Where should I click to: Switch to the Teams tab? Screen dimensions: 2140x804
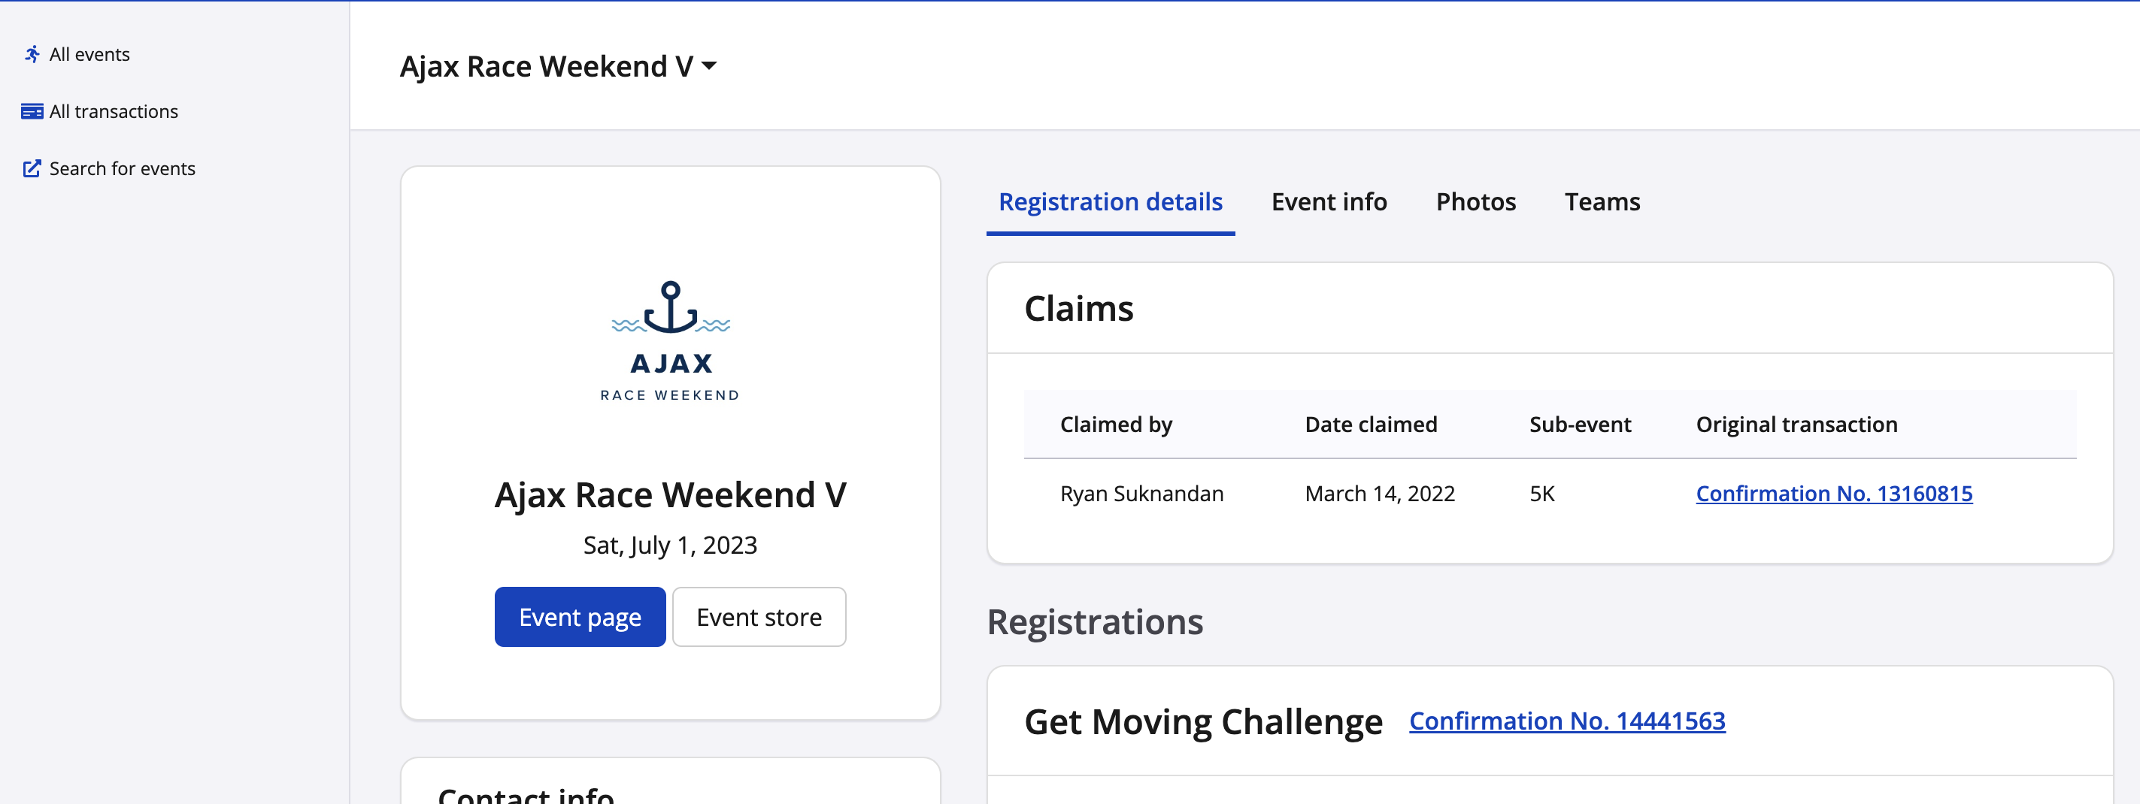[x=1602, y=202]
